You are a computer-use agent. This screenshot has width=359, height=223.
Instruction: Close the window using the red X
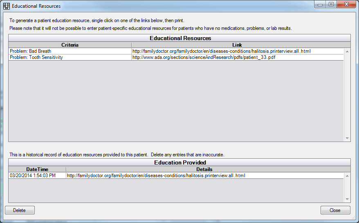pyautogui.click(x=346, y=5)
